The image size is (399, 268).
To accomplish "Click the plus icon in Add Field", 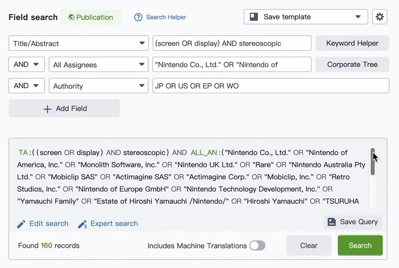I will [48, 109].
